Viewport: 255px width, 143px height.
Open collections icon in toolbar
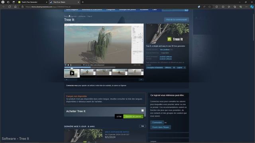pos(235,7)
